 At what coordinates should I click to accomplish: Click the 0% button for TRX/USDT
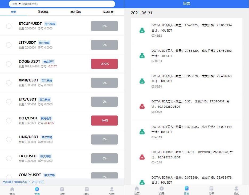pyautogui.click(x=104, y=158)
